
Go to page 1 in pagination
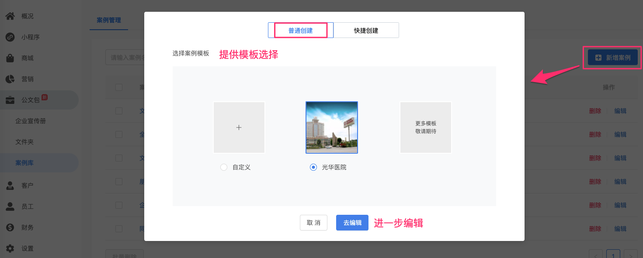pos(613,255)
